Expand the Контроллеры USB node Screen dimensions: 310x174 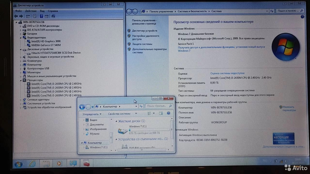pos(20,69)
